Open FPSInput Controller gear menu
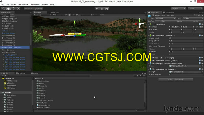 point(202,63)
